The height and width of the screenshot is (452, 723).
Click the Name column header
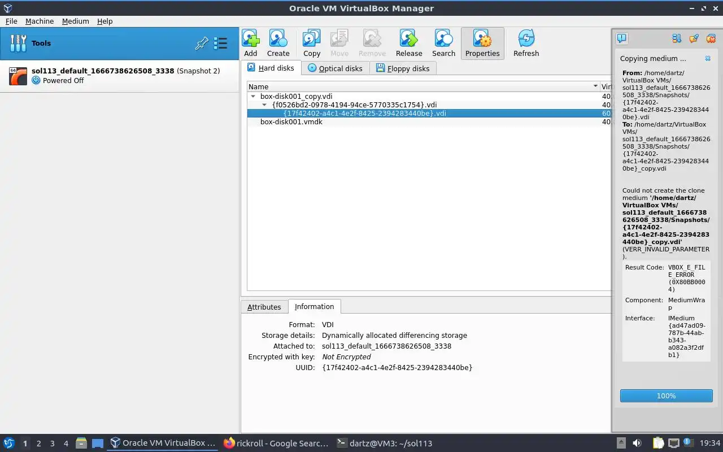pos(424,86)
